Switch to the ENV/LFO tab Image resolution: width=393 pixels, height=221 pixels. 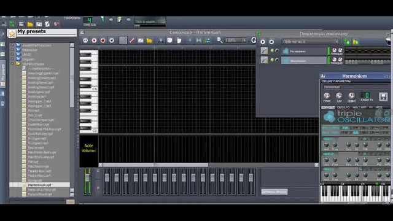coord(343,107)
